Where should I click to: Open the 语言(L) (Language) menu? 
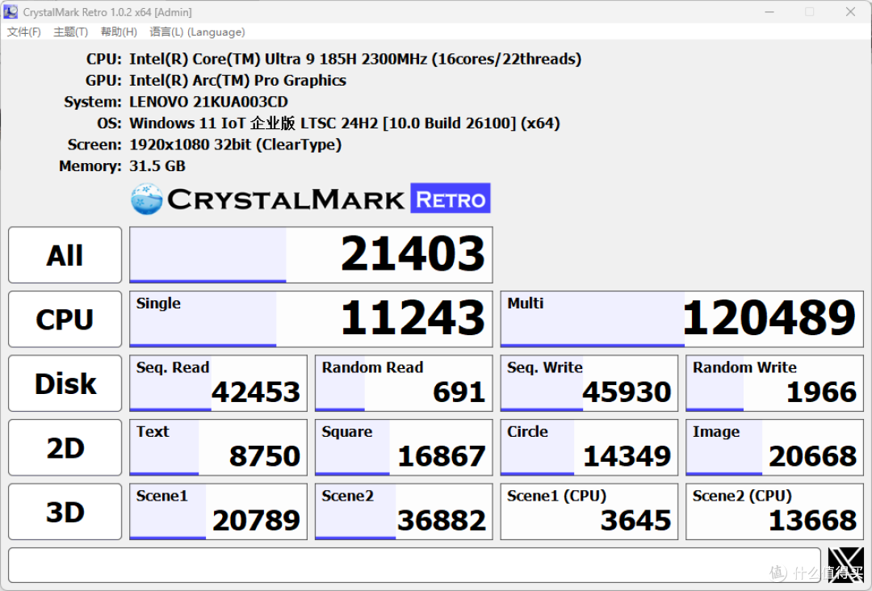click(x=197, y=32)
